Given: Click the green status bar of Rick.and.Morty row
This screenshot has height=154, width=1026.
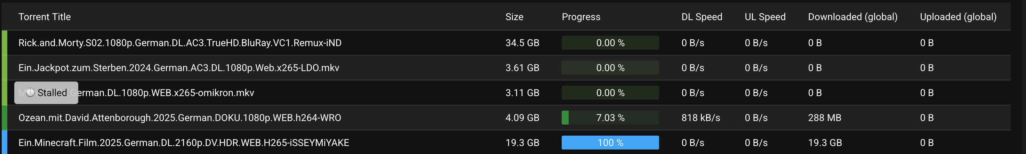Looking at the screenshot, I should (x=5, y=42).
